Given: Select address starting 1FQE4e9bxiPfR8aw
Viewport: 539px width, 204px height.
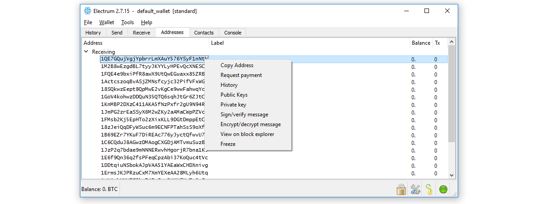Looking at the screenshot, I should tap(153, 74).
